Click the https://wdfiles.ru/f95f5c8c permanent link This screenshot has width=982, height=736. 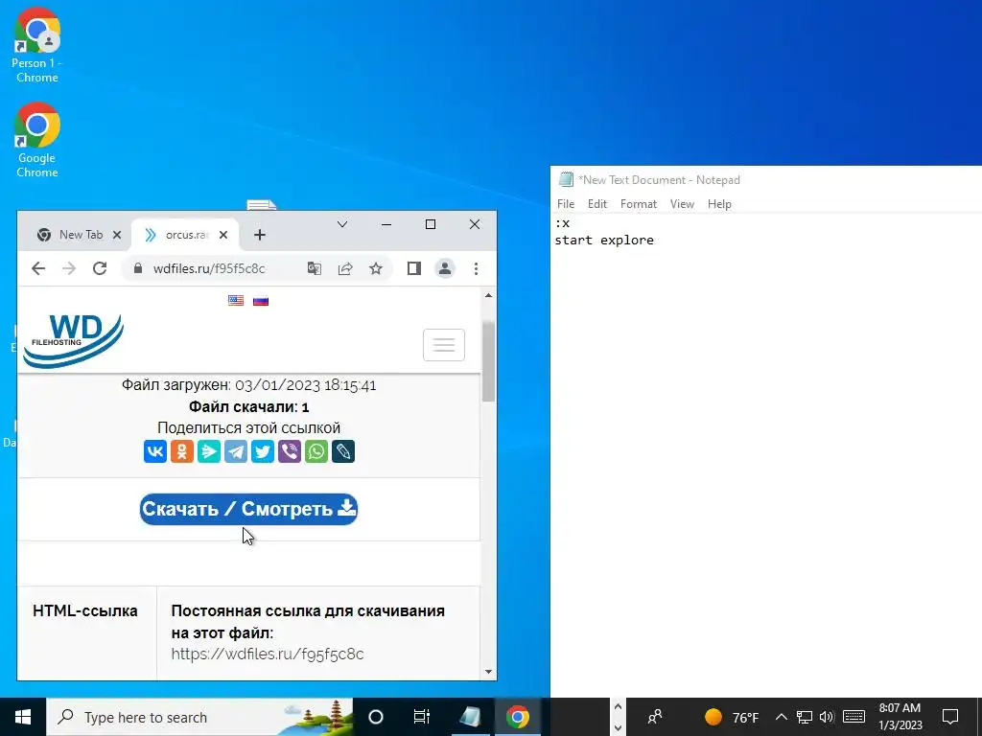click(x=268, y=654)
